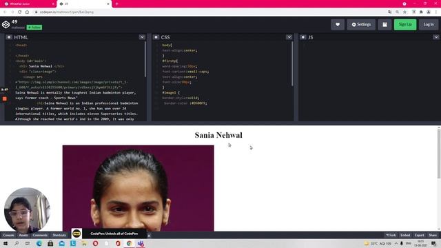Click the orange stop recording button
This screenshot has width=441, height=248.
5,99
